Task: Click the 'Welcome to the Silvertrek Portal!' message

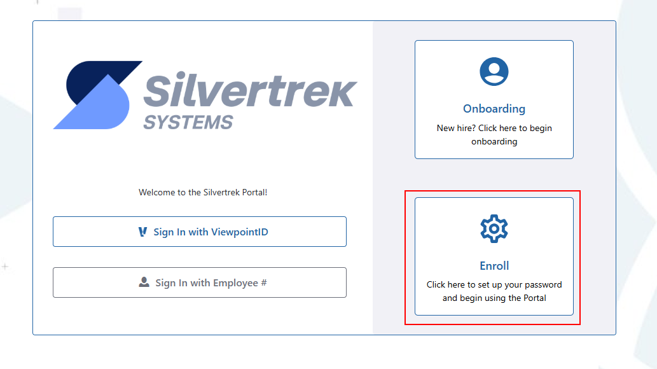Action: click(203, 193)
